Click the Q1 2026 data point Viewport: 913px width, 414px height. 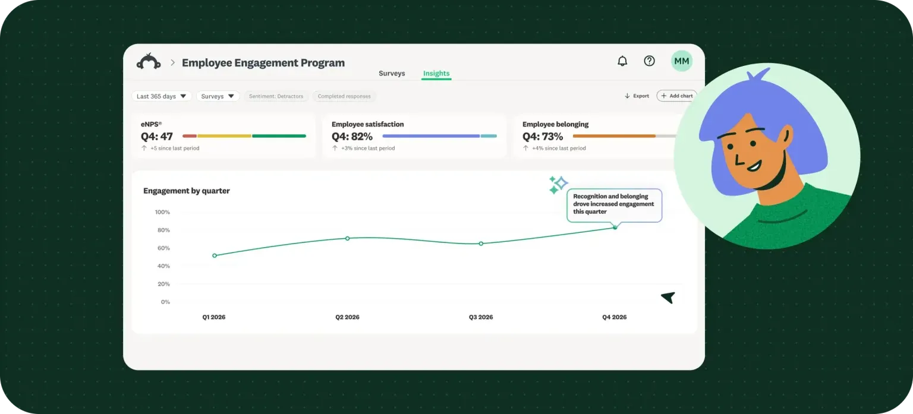(215, 255)
